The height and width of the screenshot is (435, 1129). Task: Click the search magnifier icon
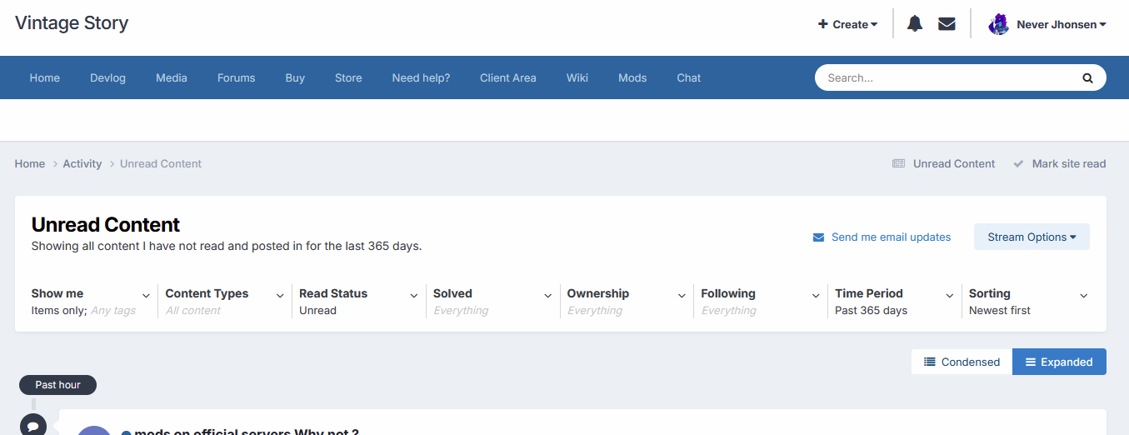pyautogui.click(x=1087, y=77)
